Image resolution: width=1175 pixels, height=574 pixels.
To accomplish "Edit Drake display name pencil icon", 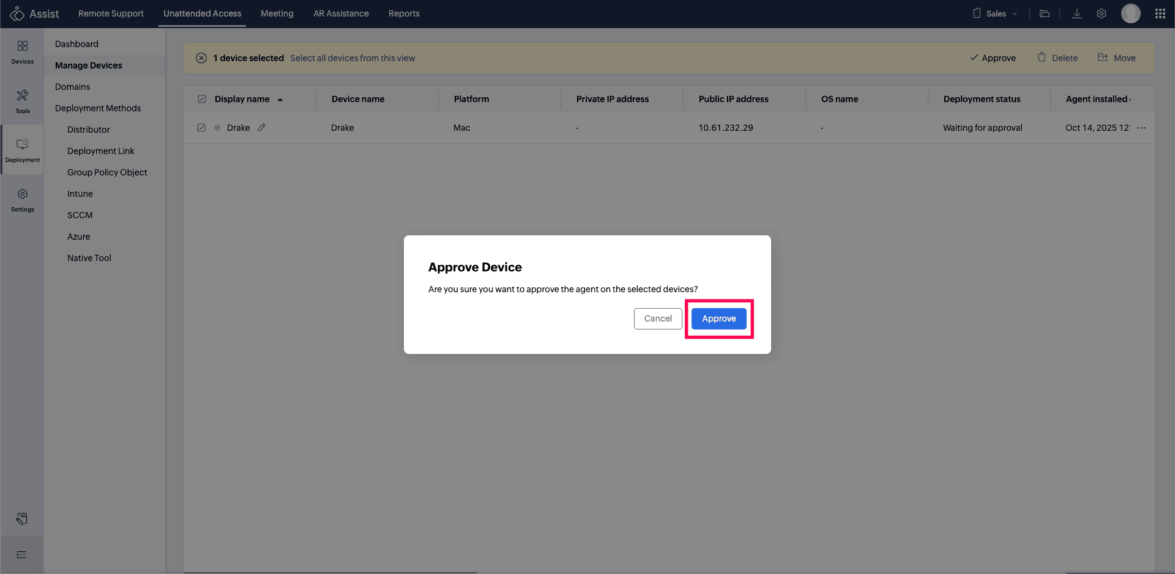I will (x=261, y=128).
